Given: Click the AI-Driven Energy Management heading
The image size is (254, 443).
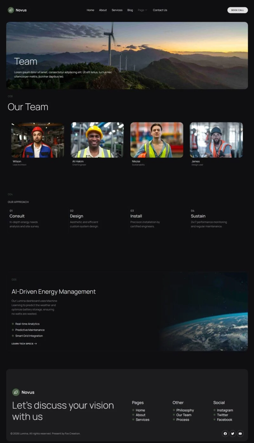Looking at the screenshot, I should 54,292.
